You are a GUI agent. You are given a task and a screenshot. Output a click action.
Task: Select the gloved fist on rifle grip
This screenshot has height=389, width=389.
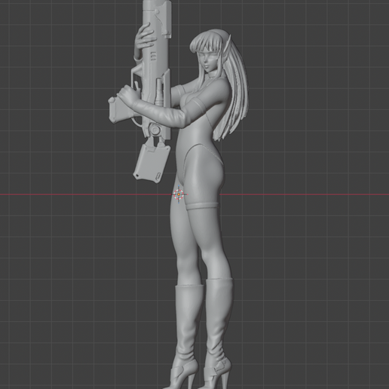126,94
